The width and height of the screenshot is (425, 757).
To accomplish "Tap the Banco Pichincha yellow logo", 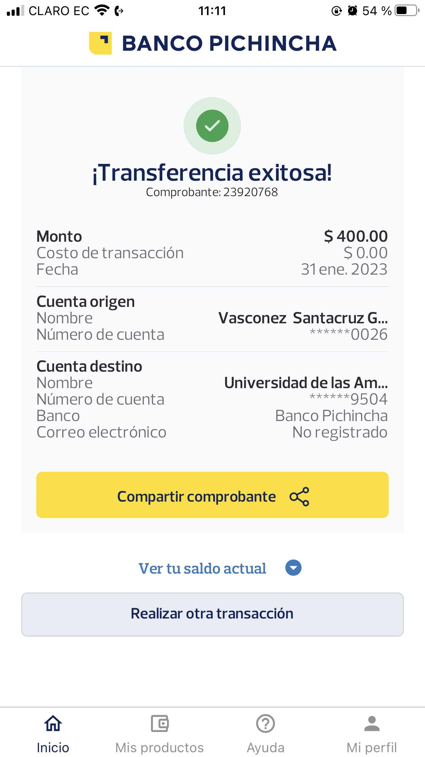I will [x=100, y=43].
